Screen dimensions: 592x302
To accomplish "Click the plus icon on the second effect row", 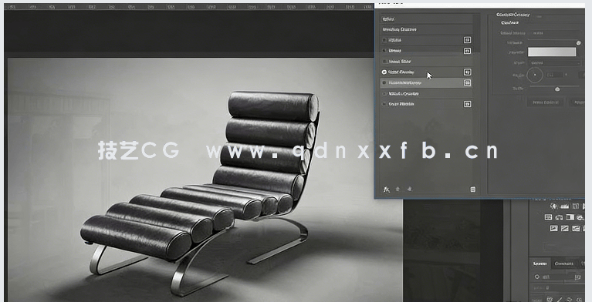I will [468, 51].
